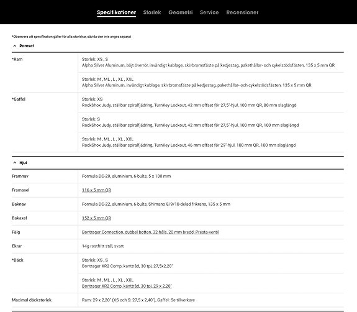Screen dimensions: 357x312
Task: Click the Maximal däckstorlek label
Action: click(32, 300)
